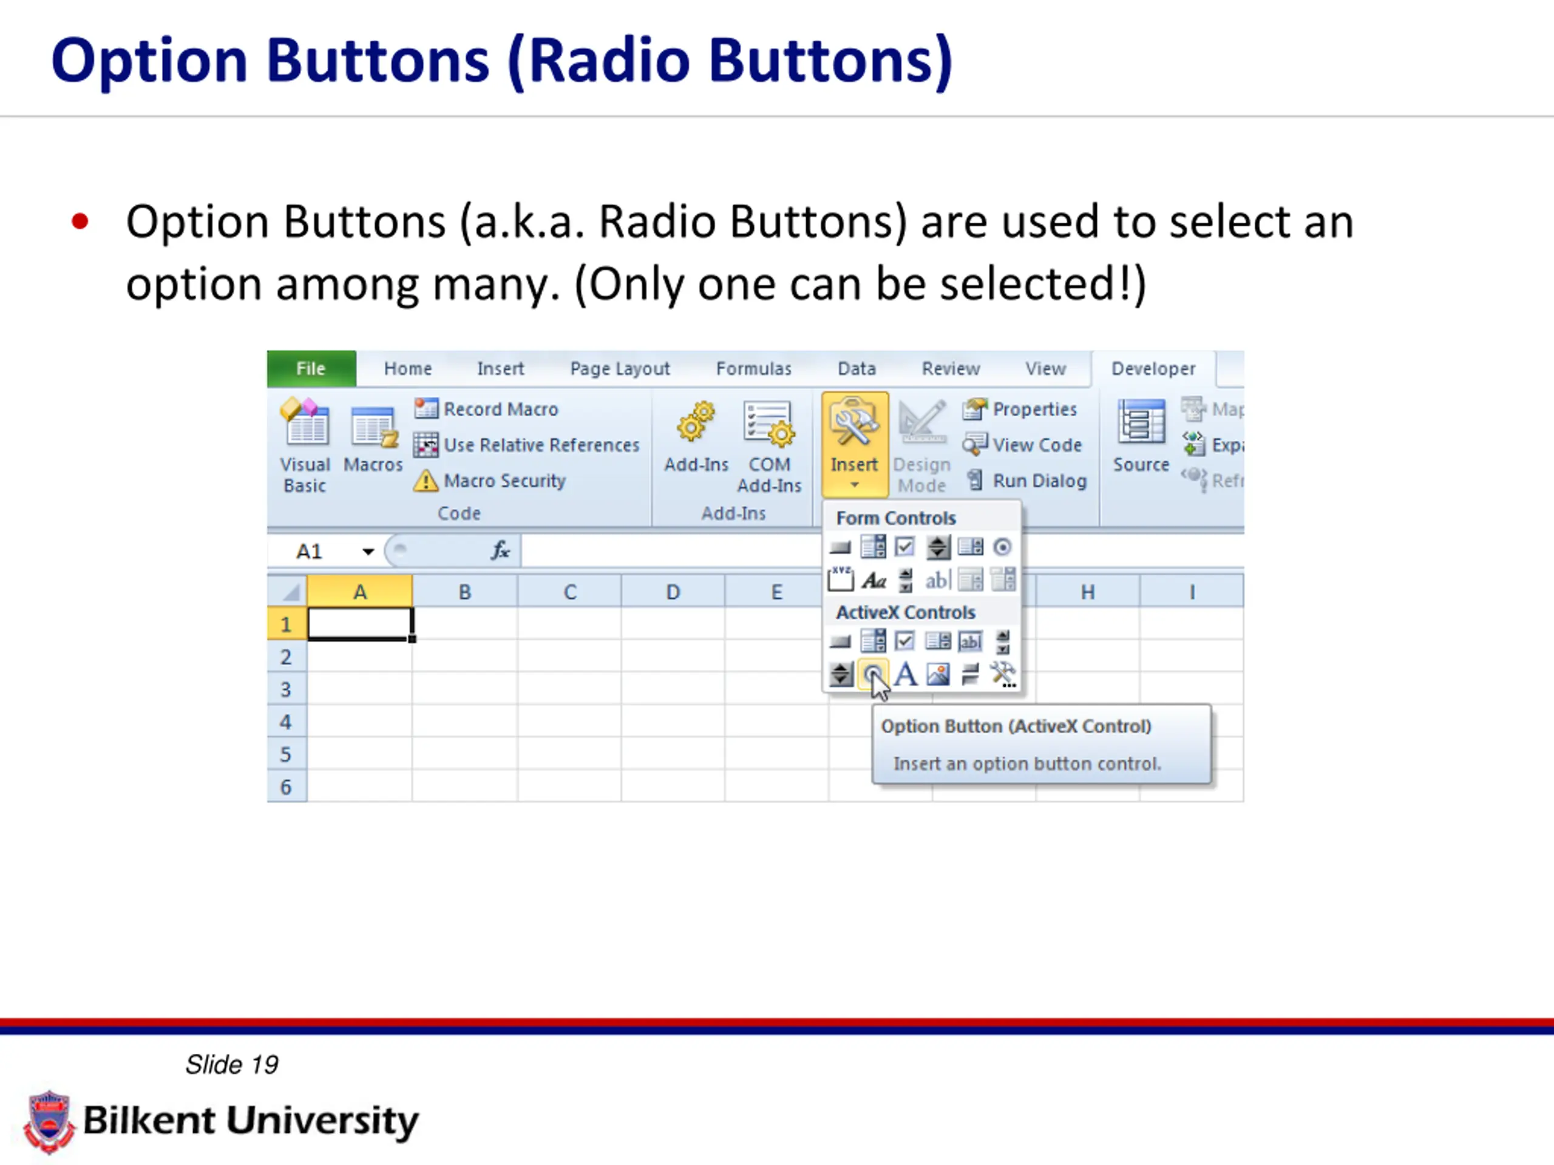Click inside the formula bar
1554x1165 pixels.
click(x=671, y=551)
